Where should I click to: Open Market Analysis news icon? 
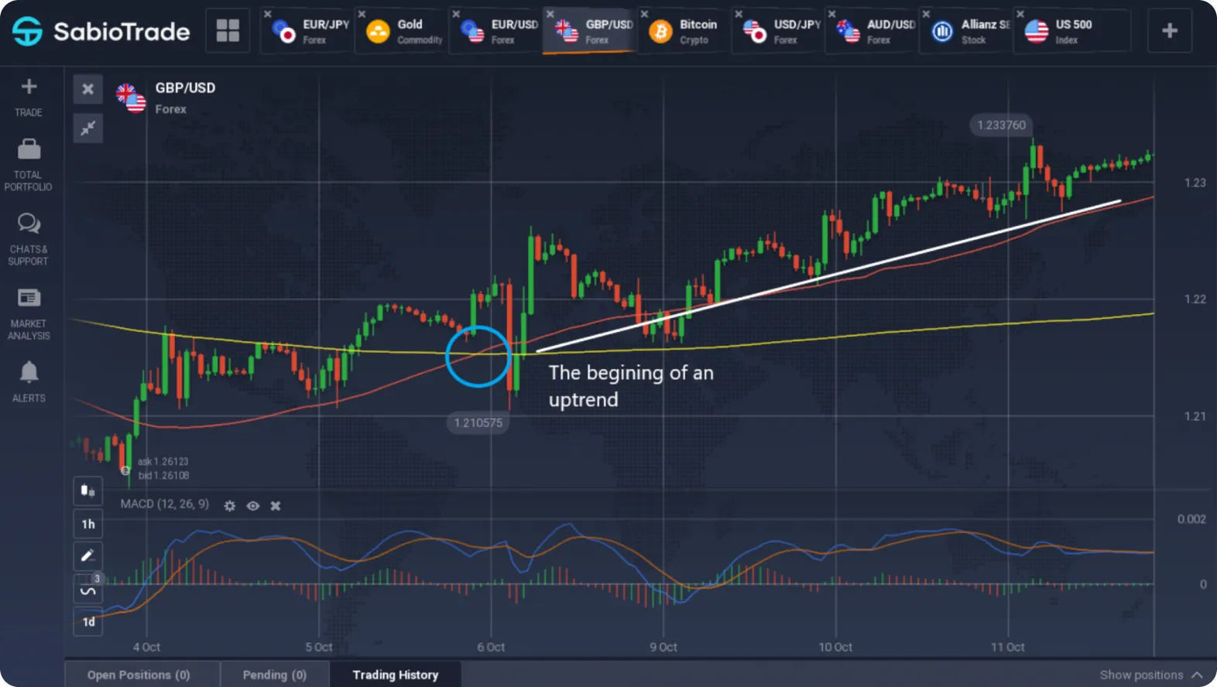29,298
